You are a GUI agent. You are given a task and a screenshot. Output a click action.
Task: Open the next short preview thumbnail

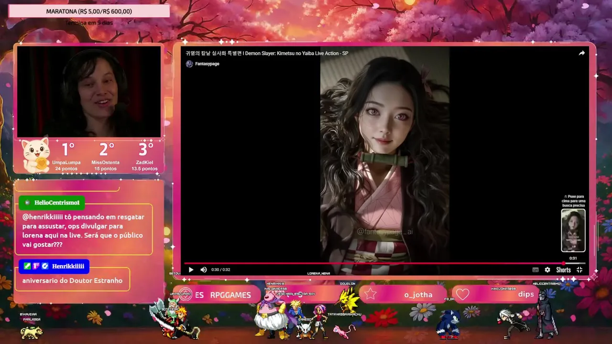[573, 230]
